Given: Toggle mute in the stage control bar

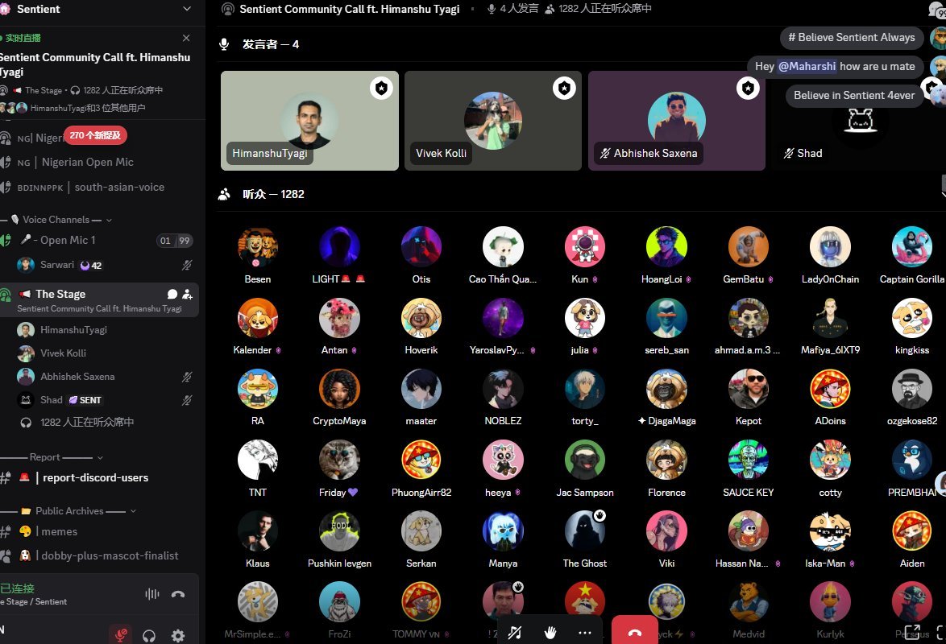Looking at the screenshot, I should coord(515,633).
